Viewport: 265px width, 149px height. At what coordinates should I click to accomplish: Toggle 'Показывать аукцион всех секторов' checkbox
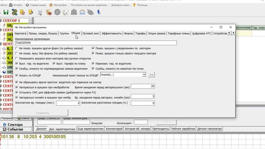coord(17,58)
